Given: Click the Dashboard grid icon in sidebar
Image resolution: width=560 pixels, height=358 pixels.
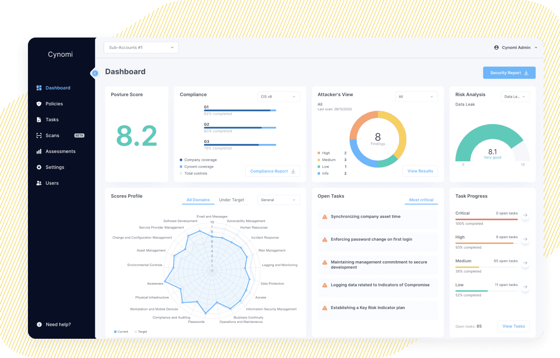Looking at the screenshot, I should (x=39, y=88).
